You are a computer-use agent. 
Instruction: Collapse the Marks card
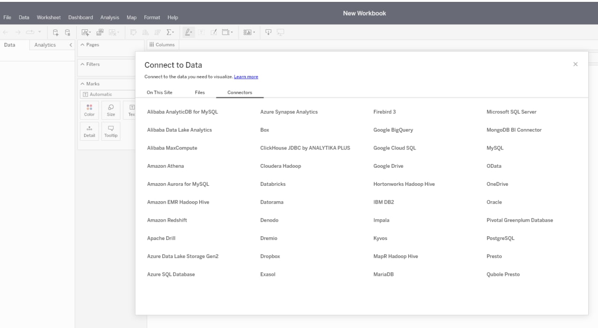(83, 84)
